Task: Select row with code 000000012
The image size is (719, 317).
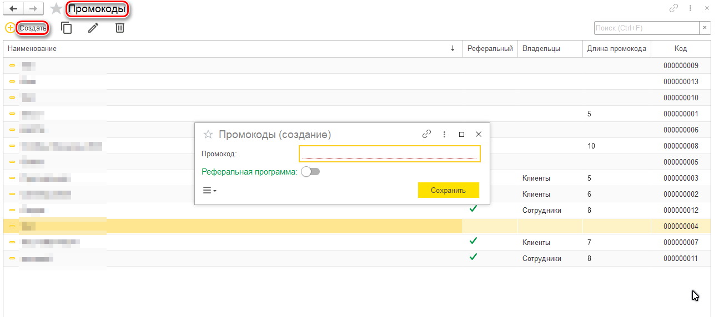Action: [357, 210]
